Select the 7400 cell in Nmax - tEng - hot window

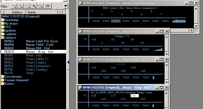coord(126,105)
